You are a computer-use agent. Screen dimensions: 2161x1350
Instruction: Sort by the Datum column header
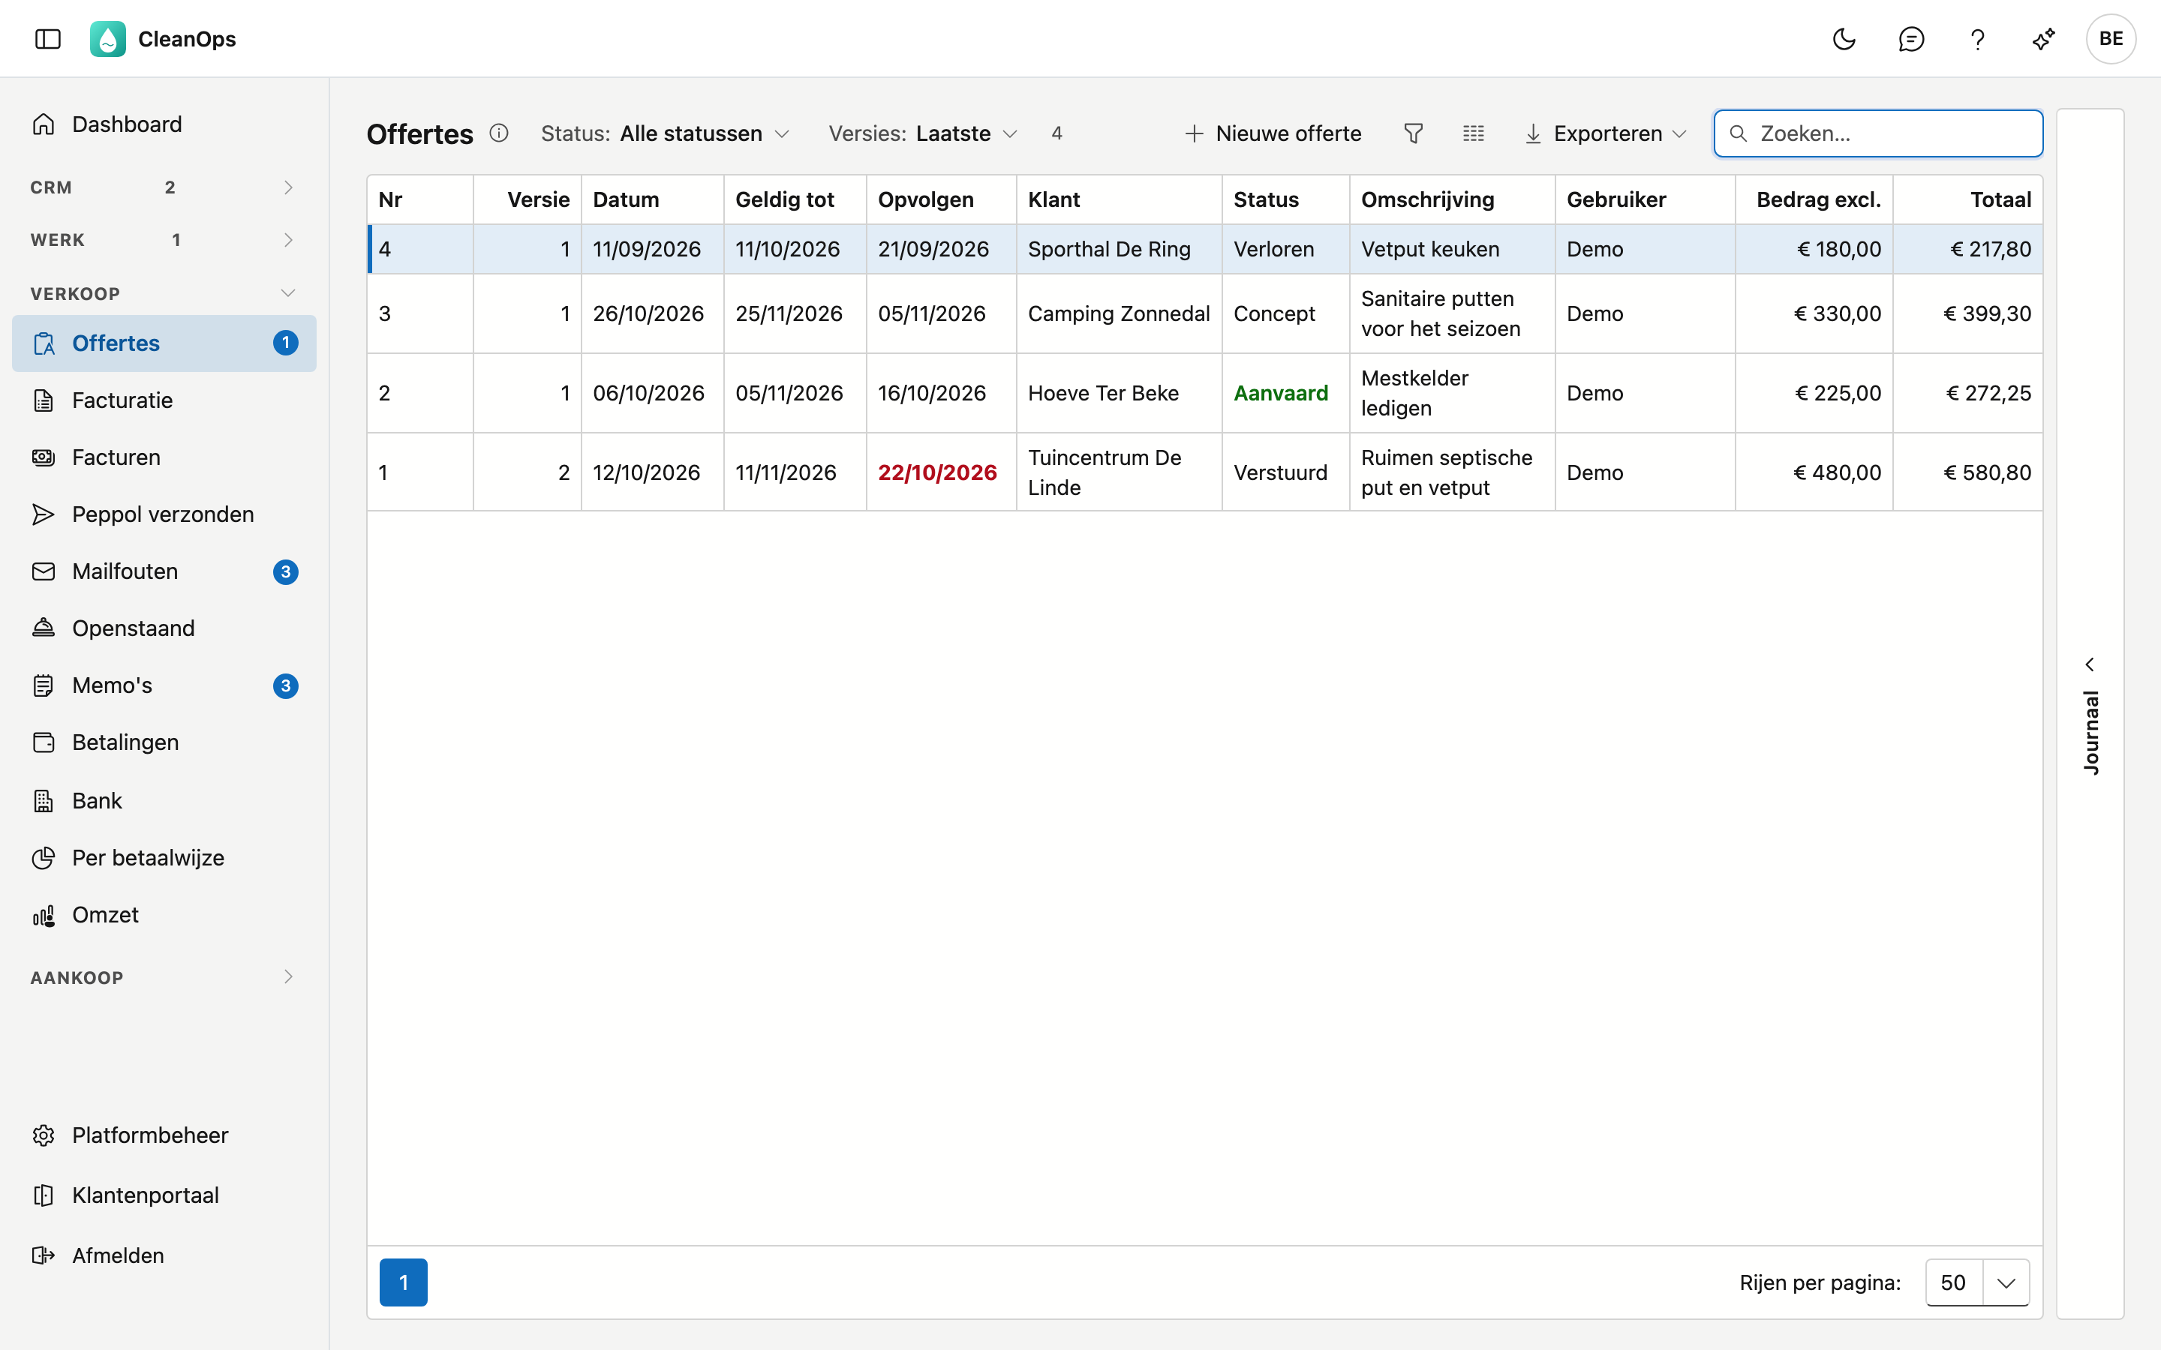(x=652, y=199)
